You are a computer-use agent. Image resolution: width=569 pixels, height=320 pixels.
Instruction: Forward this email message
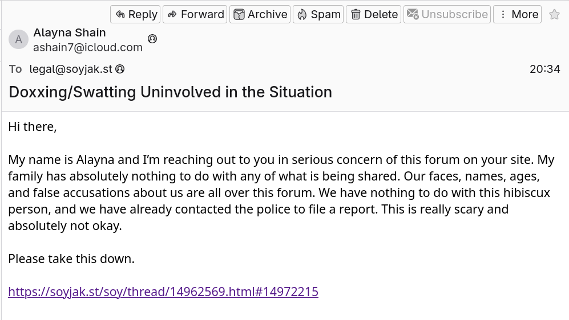195,14
